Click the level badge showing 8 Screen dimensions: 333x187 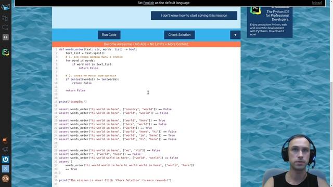click(6, 169)
